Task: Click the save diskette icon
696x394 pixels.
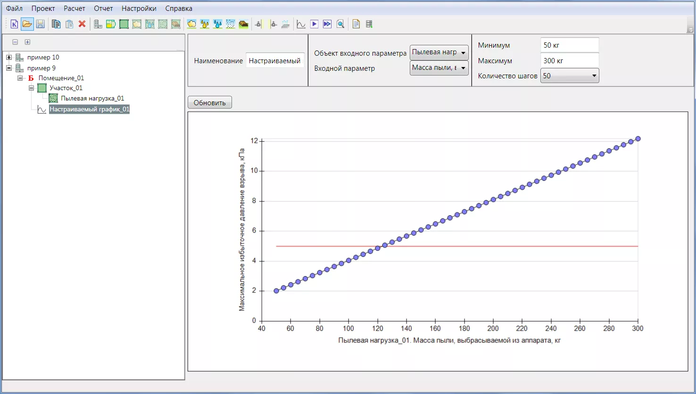Action: (x=40, y=24)
